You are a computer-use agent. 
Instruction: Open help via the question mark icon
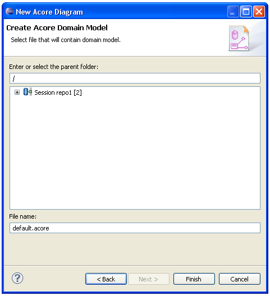pos(17,278)
